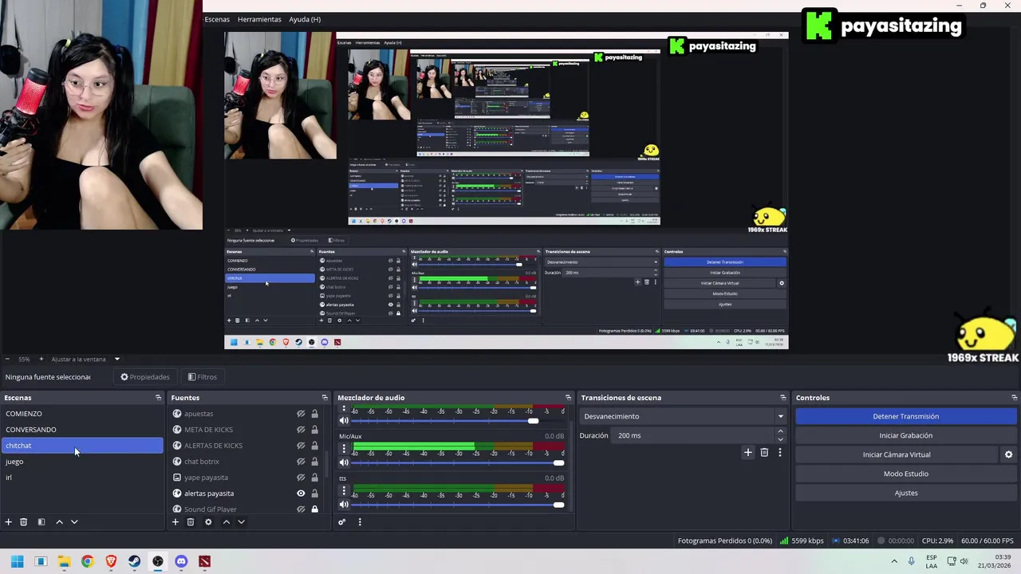Expand the system tray hidden icons

point(893,561)
